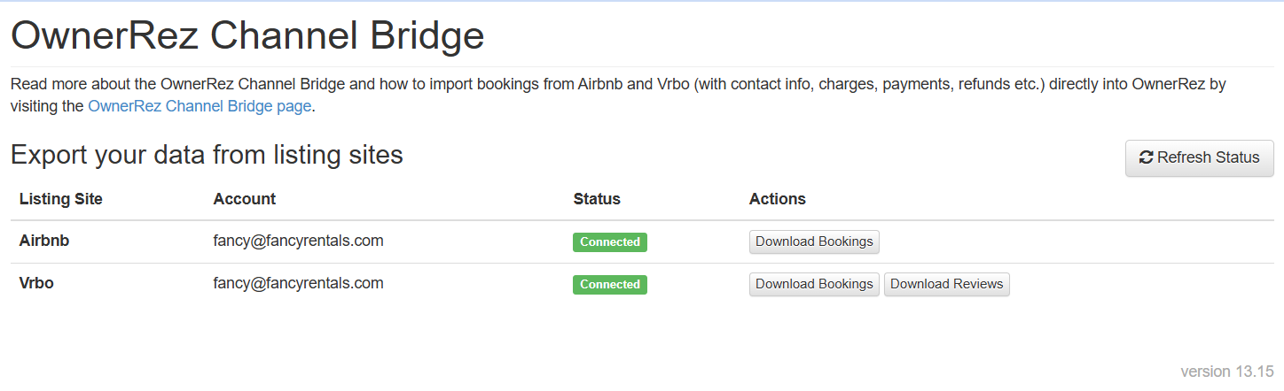Select the Airbnb listing site name
The height and width of the screenshot is (391, 1284).
(44, 241)
